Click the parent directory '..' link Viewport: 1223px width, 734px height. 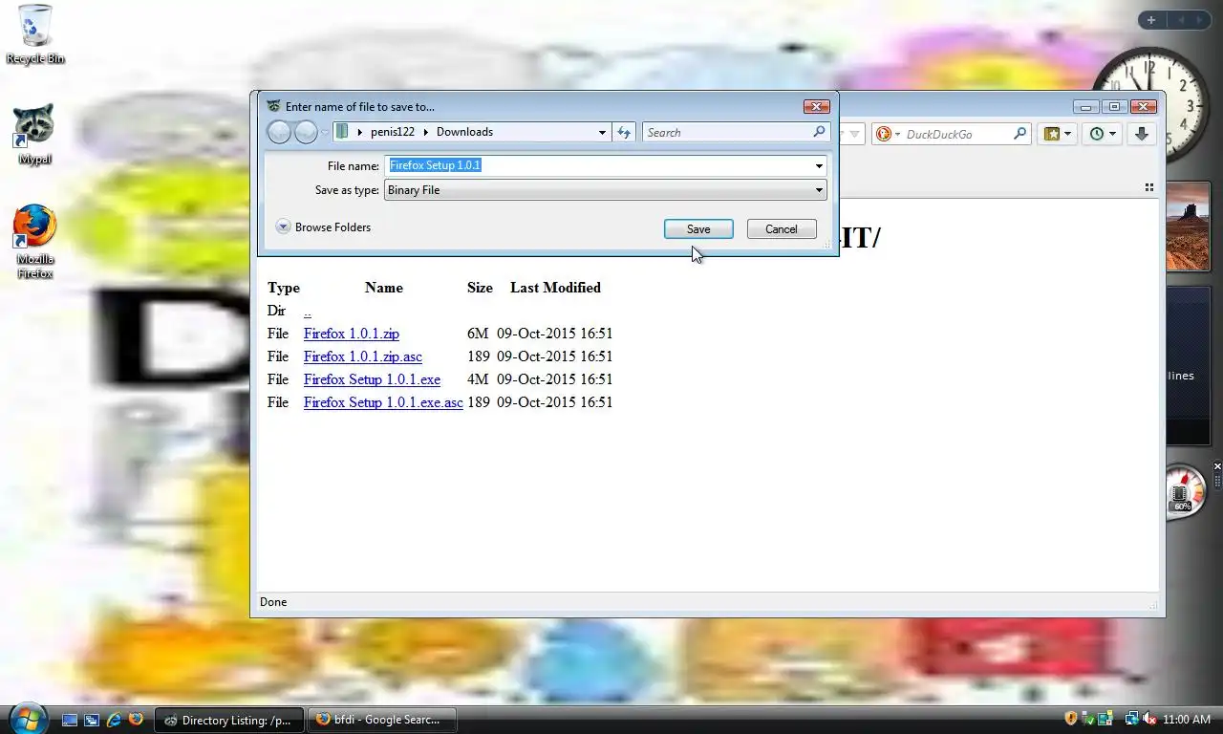[308, 312]
